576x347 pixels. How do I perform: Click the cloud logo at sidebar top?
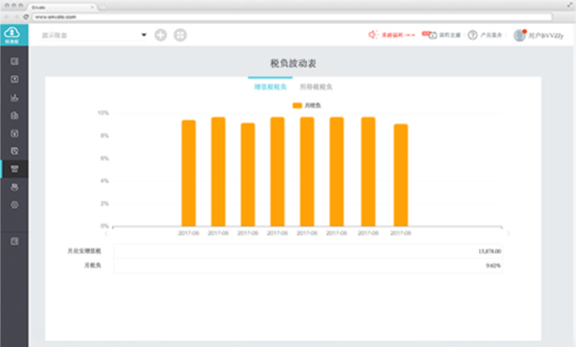coord(12,34)
